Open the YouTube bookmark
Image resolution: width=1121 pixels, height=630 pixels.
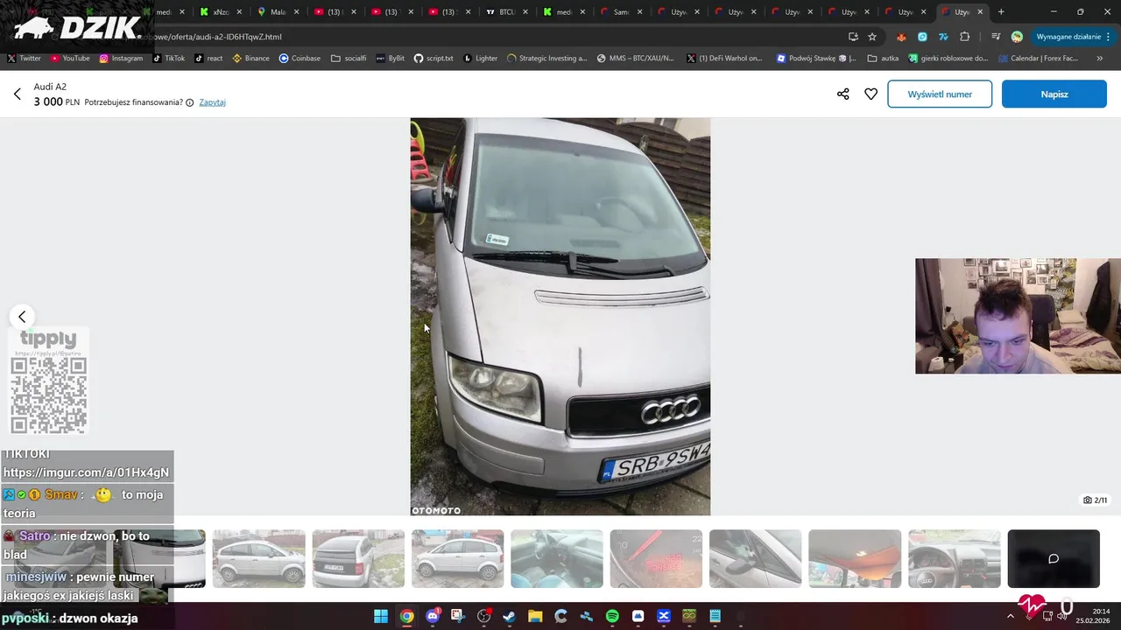point(70,59)
